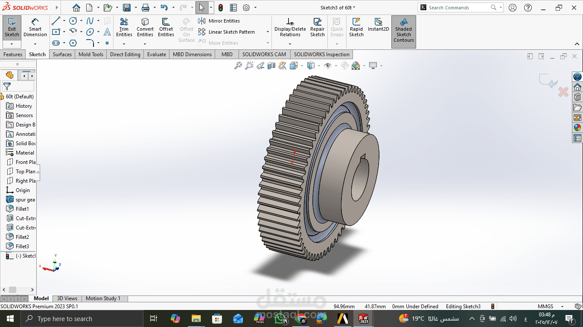Screen dimensions: 583x327
Task: Expand the Linear Sketch Pattern dropdown arrow
Action: [x=268, y=32]
